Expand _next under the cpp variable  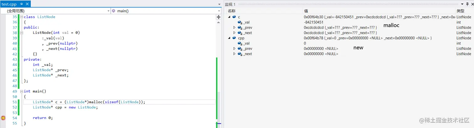234,54
